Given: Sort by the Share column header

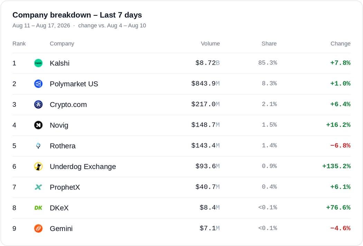Looking at the screenshot, I should pos(269,44).
